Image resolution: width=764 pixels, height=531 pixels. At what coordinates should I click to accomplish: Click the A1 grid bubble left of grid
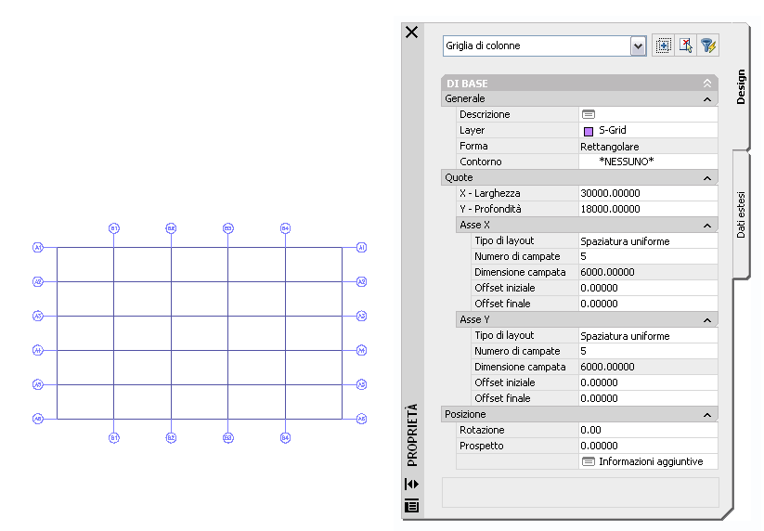[38, 248]
